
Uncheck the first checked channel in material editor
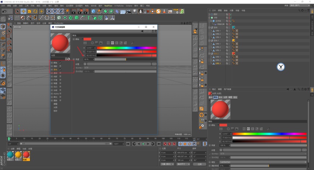point(60,63)
